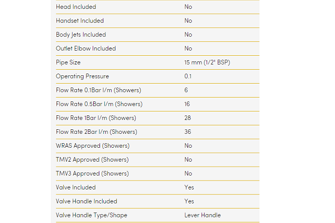The width and height of the screenshot is (335, 223).
Task: Click the "Operating Pressure" label
Action: pos(82,76)
